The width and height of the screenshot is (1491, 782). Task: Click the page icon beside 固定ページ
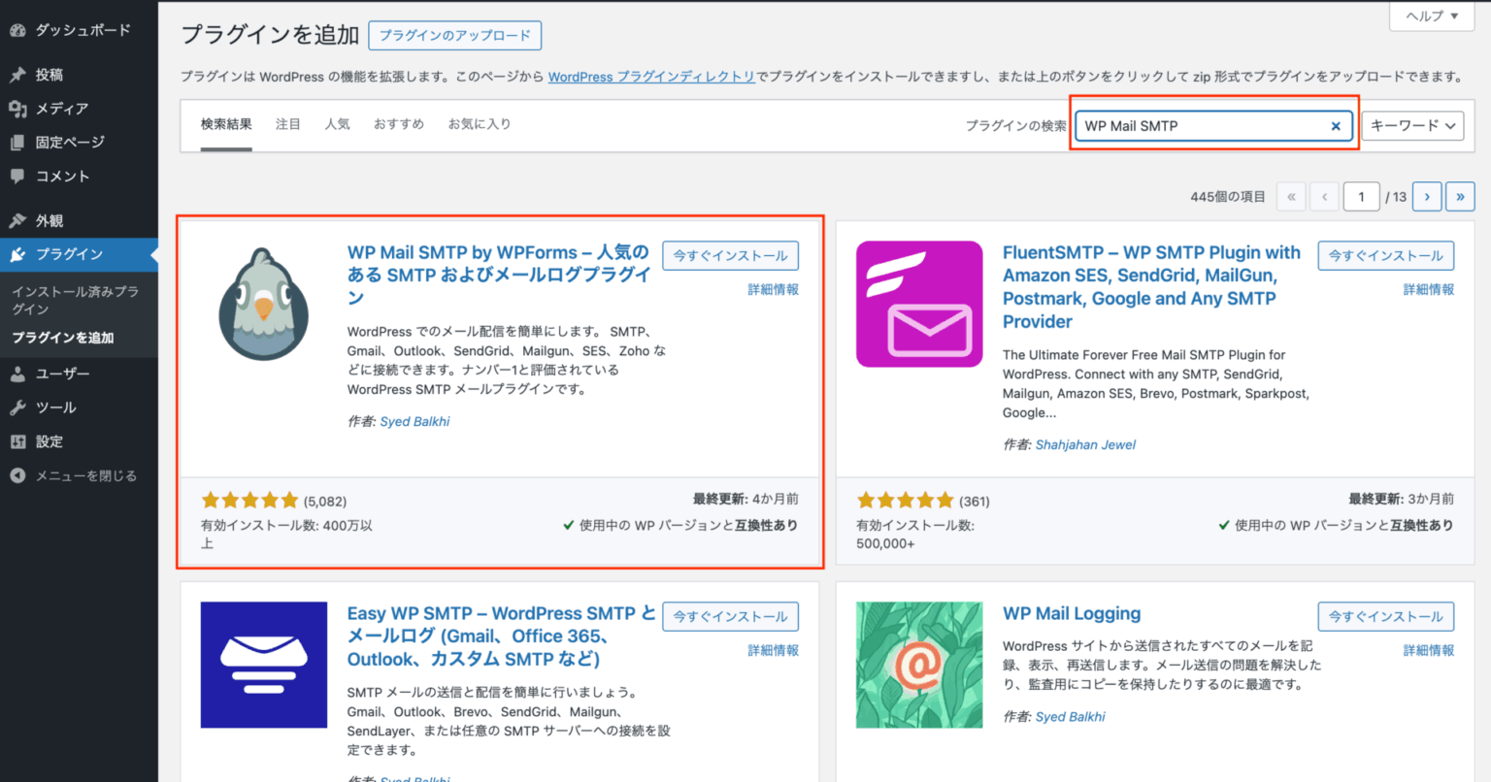coord(17,143)
